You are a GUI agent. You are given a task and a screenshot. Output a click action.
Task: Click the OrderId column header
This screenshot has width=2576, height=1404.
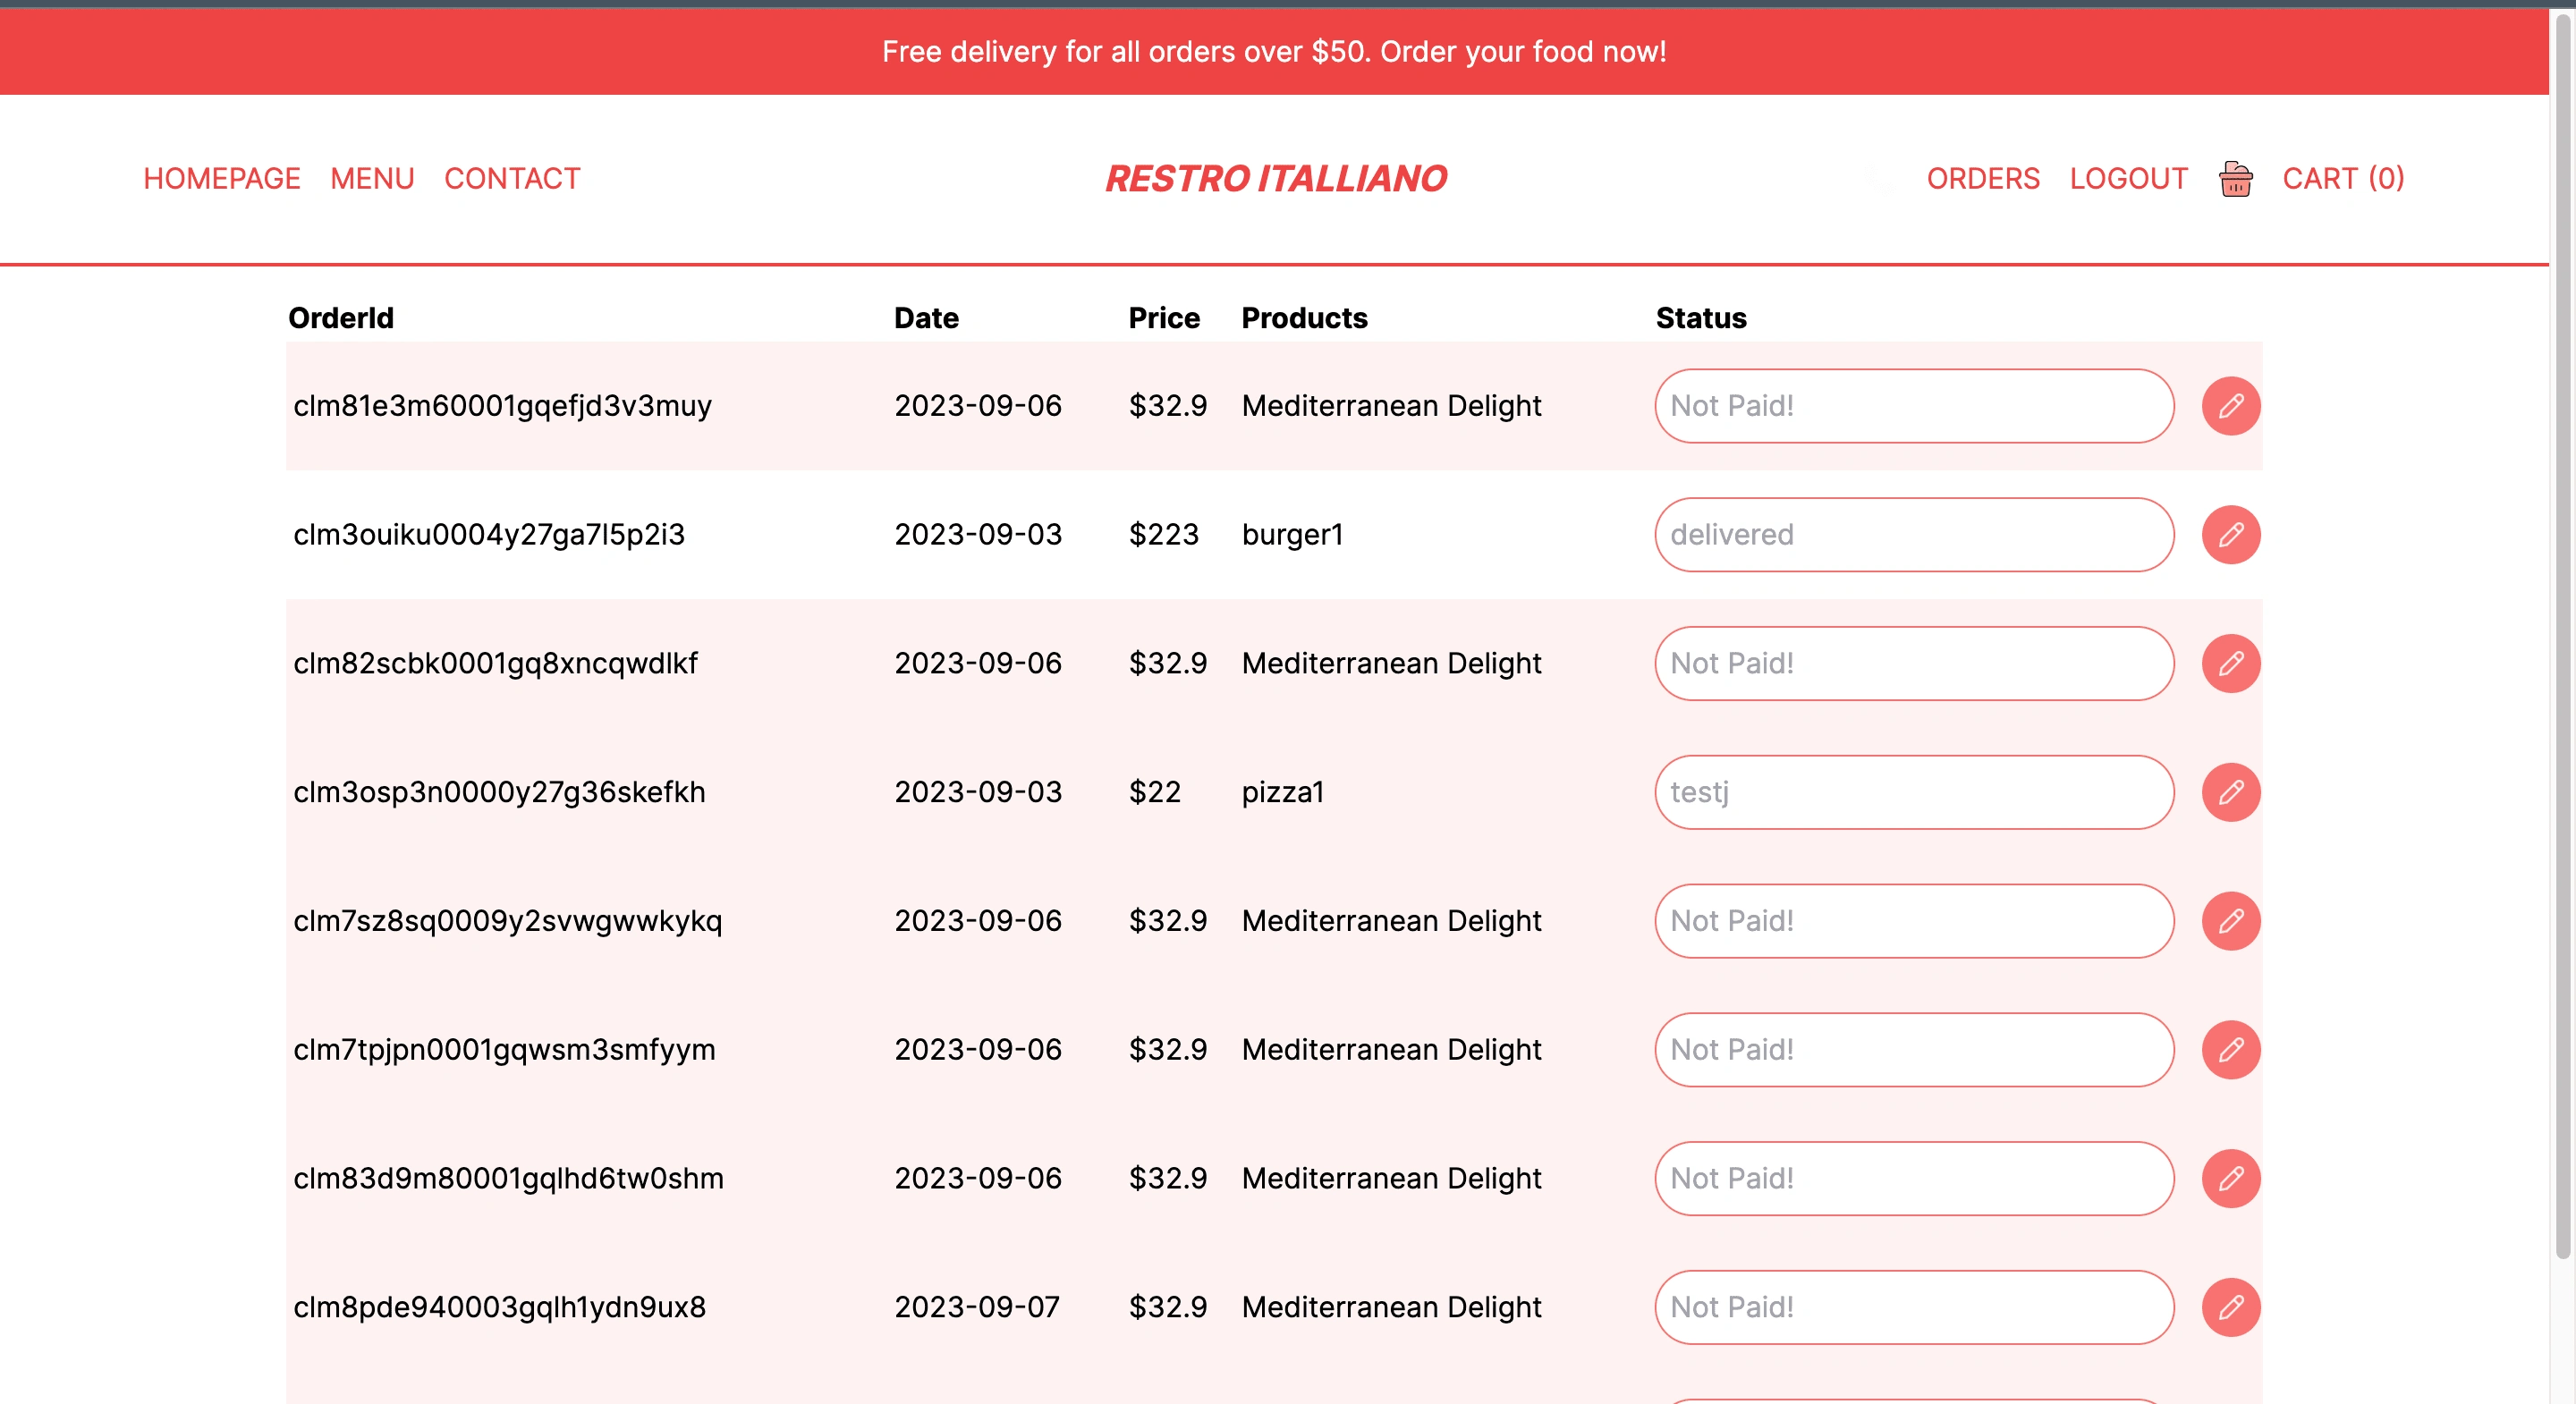341,318
